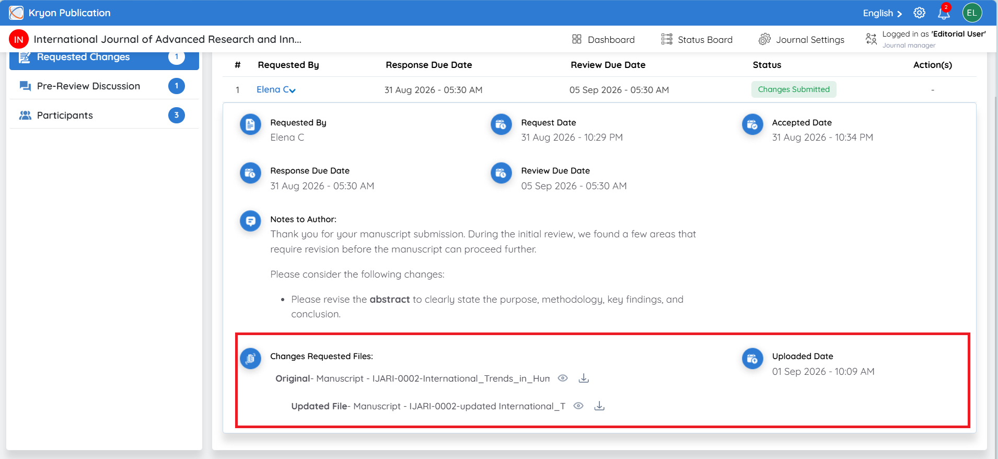This screenshot has height=459, width=998.
Task: Click the Uploaded Date calendar icon
Action: (x=752, y=358)
